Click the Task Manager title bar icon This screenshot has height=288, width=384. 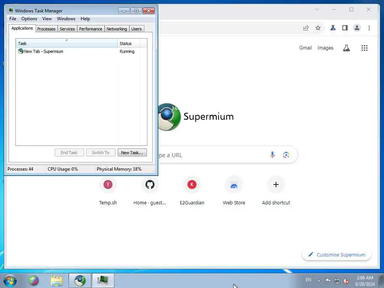[10, 10]
